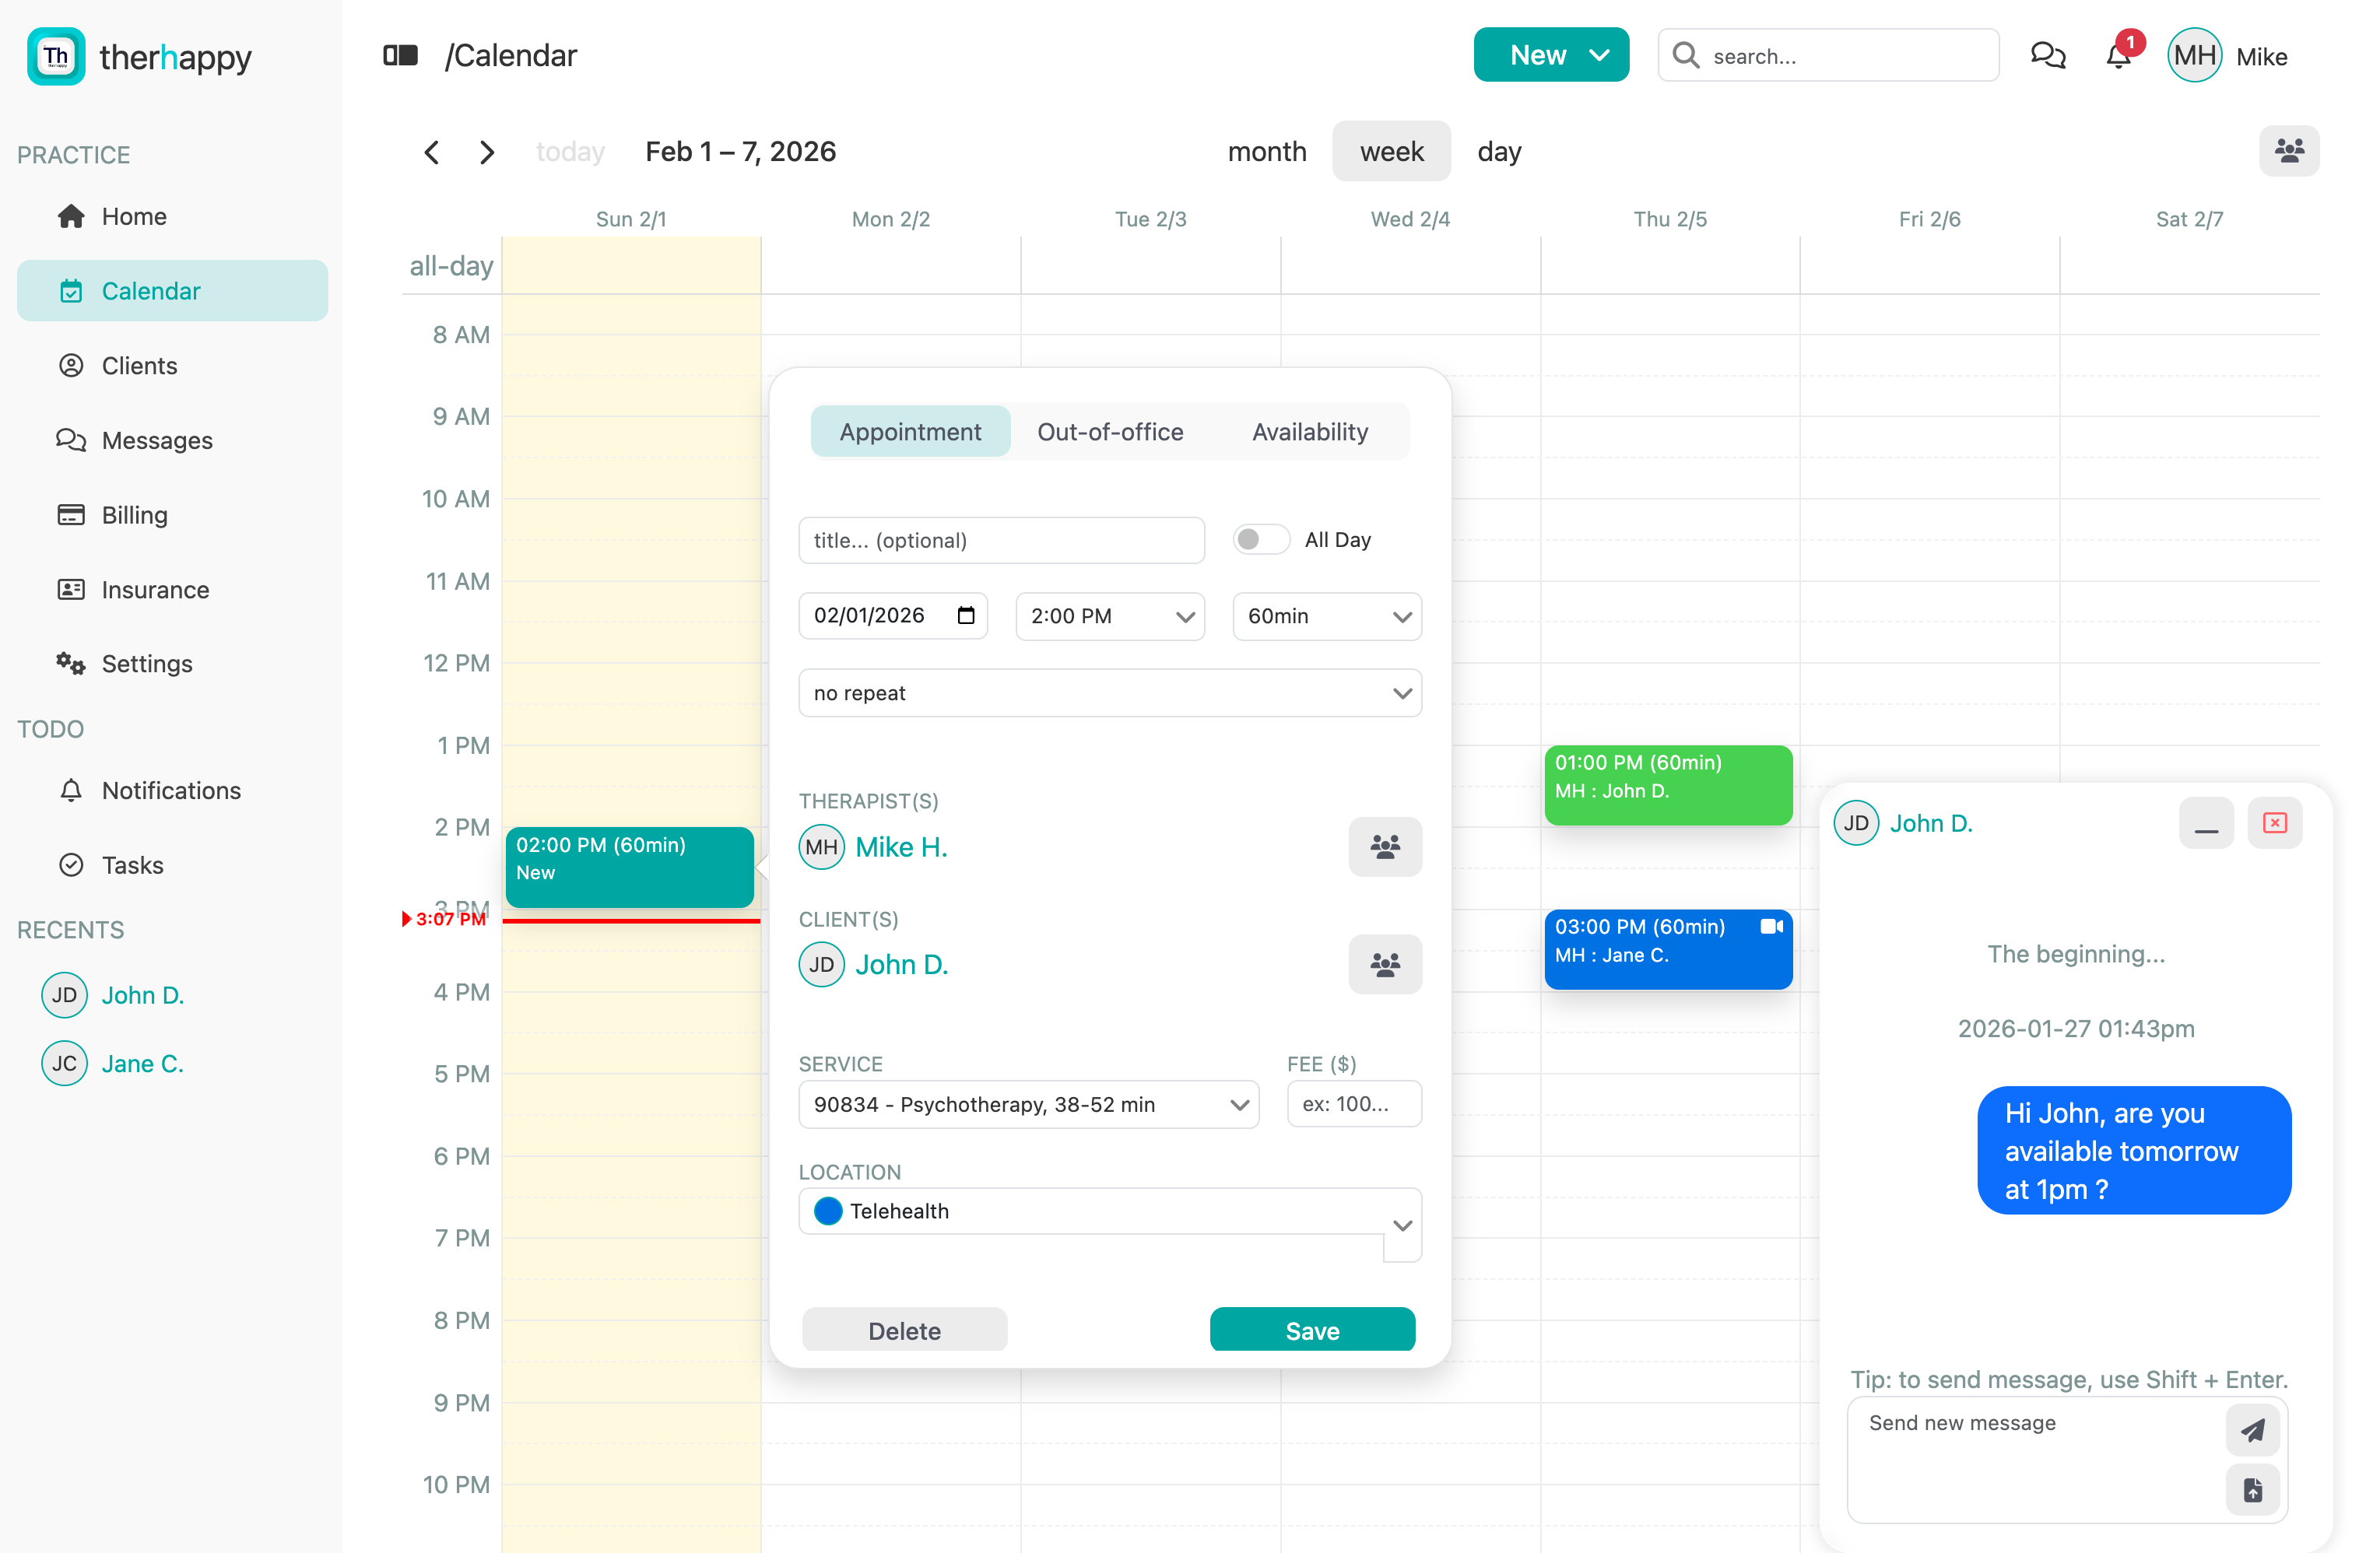Screen dimensions: 2380x1553
Task: Switch to the Out-of-office tab
Action: (x=1109, y=431)
